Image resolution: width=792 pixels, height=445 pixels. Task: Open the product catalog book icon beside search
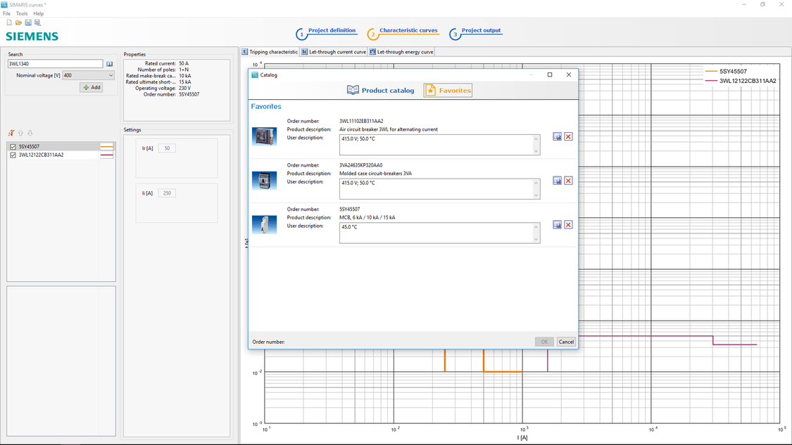click(x=110, y=63)
